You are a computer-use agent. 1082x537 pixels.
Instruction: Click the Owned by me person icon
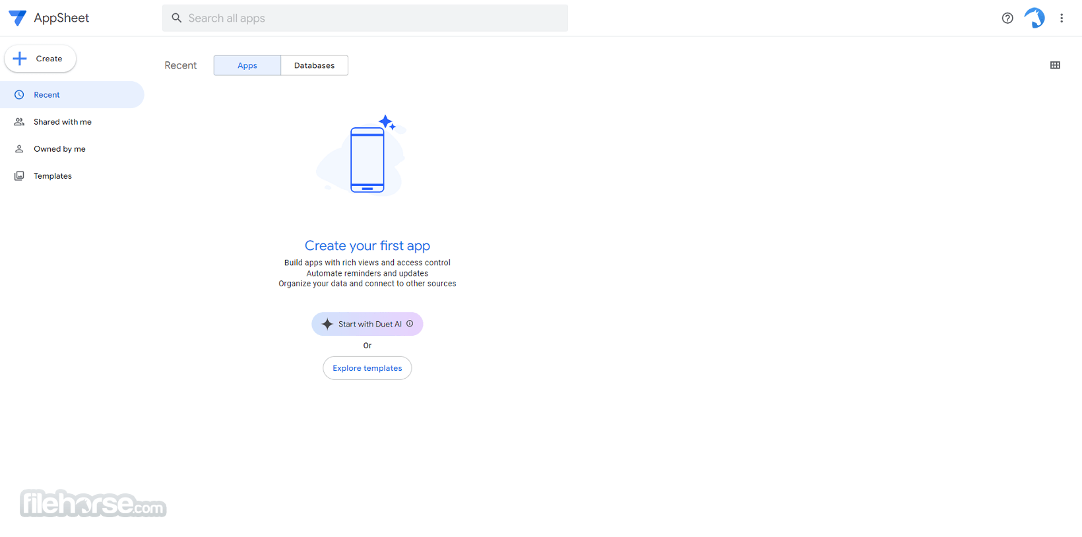(19, 149)
